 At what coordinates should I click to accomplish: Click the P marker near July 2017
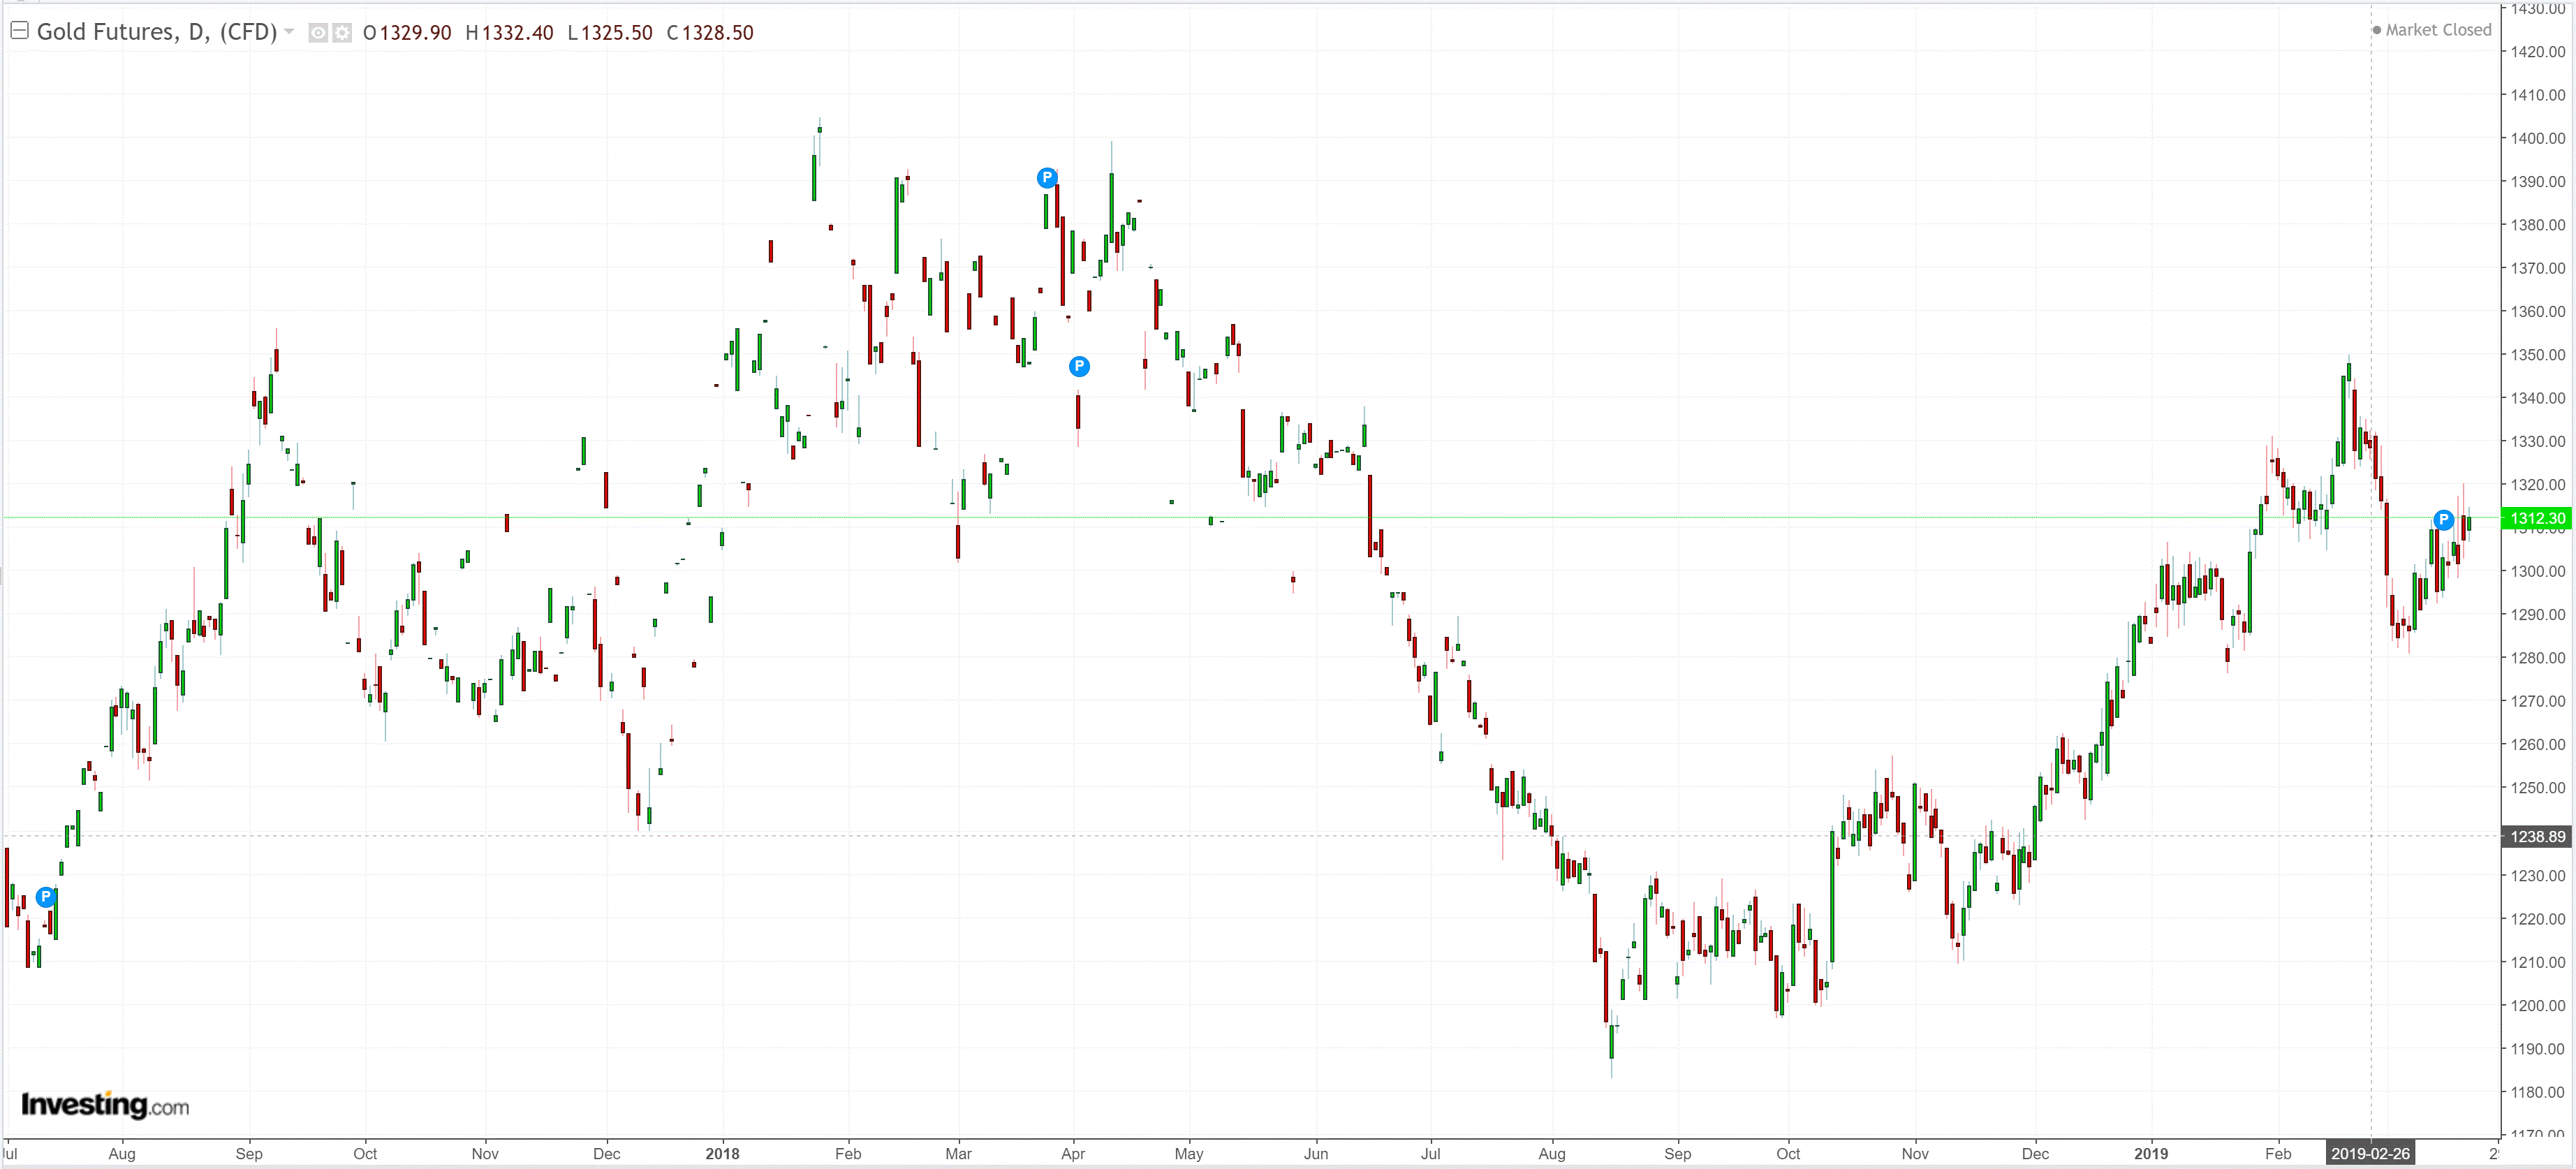tap(46, 897)
